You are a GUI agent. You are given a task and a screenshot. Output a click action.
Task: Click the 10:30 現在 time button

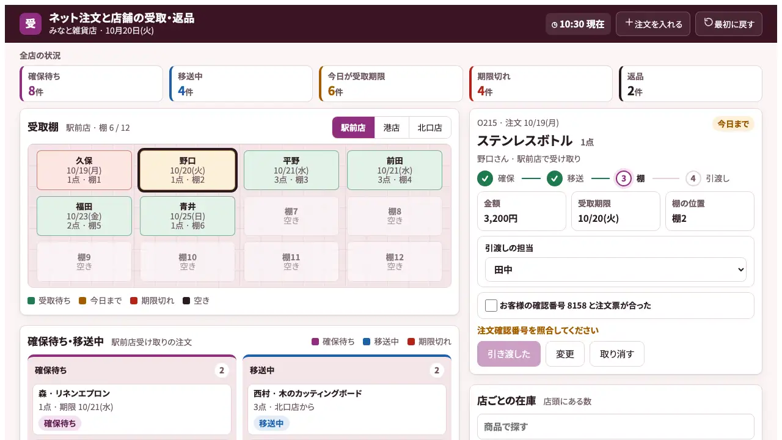click(578, 24)
